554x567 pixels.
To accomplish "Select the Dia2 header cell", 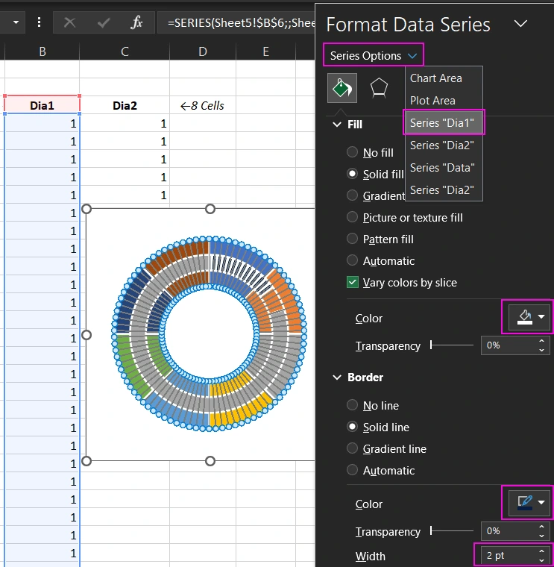I will tap(125, 105).
